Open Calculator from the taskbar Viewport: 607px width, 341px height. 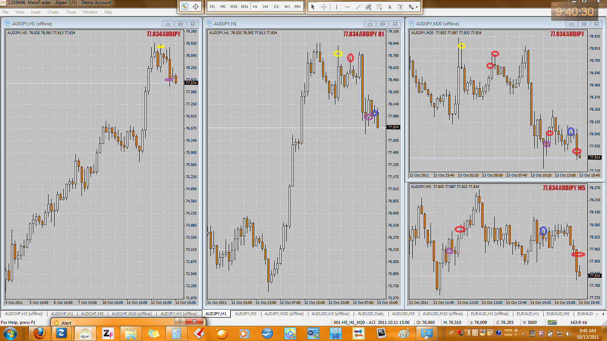coord(177,333)
